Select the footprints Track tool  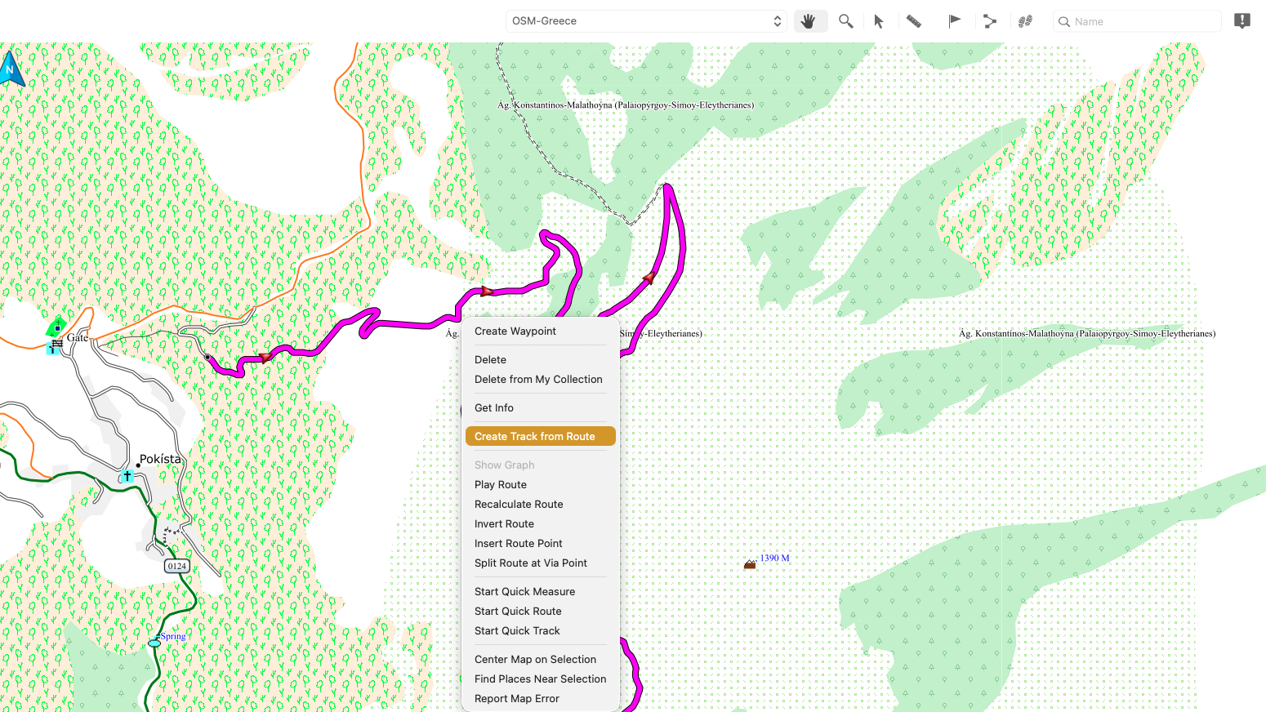1025,21
